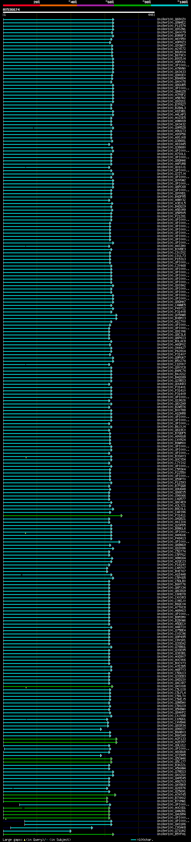Select hit UniRef100_Q93W07
The height and width of the screenshot is (842, 191).
171,45
